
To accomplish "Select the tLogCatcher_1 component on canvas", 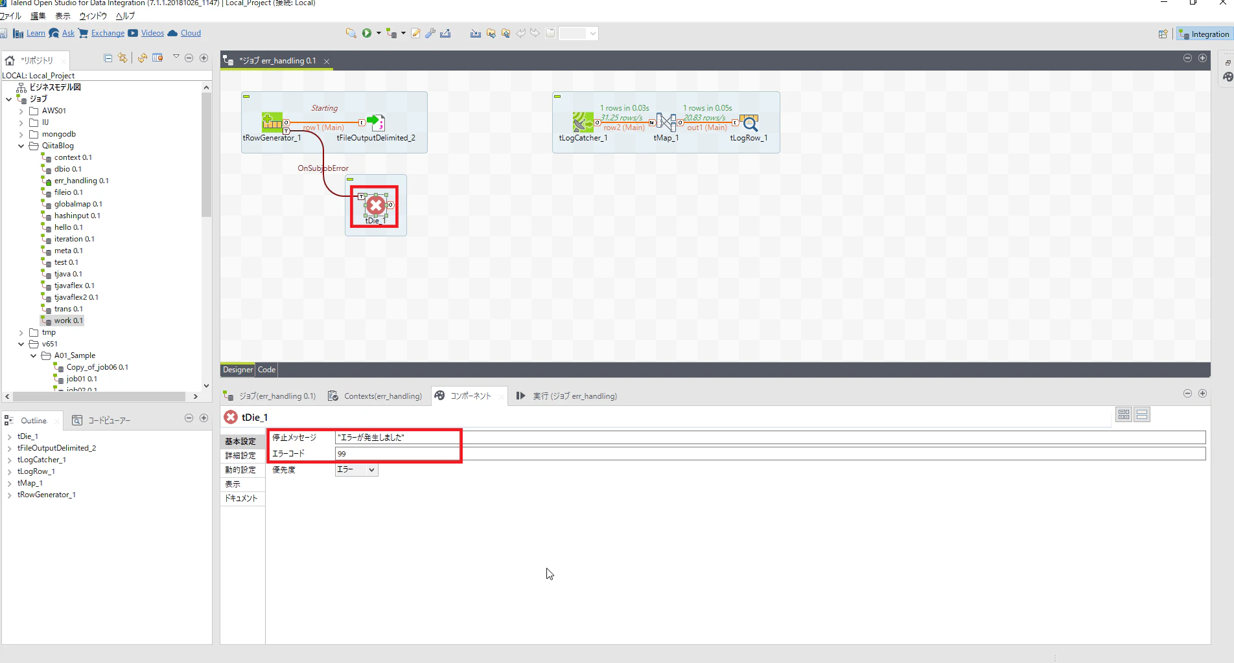I will click(583, 122).
